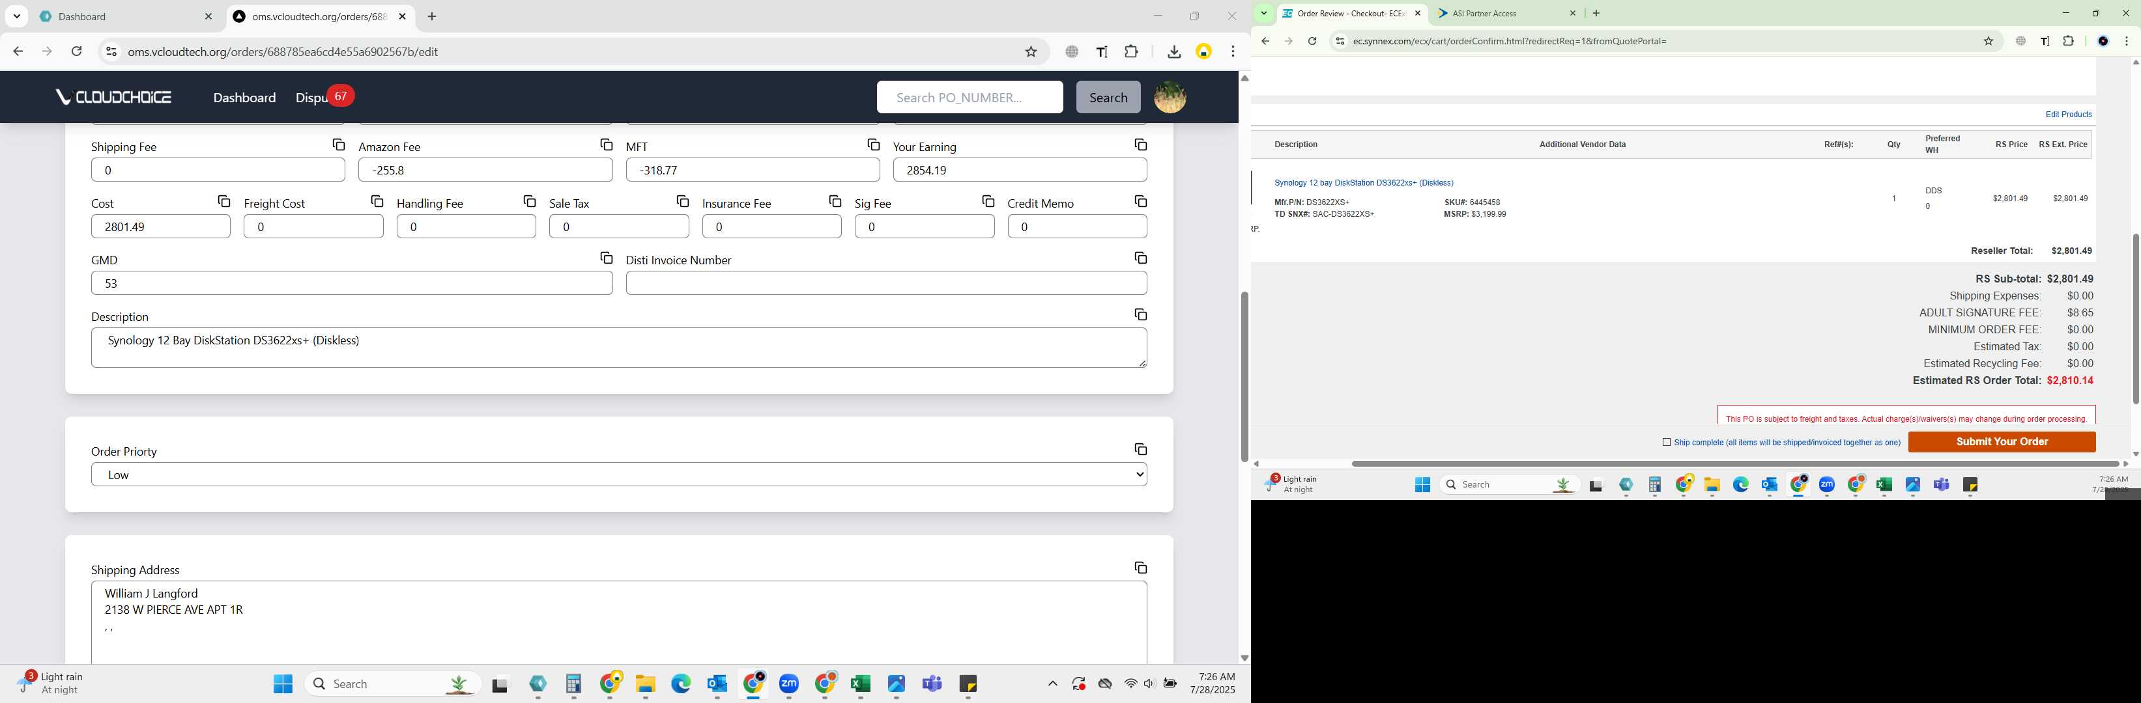The height and width of the screenshot is (703, 2141).
Task: Copy the Insurance Fee field icon
Action: click(x=835, y=201)
